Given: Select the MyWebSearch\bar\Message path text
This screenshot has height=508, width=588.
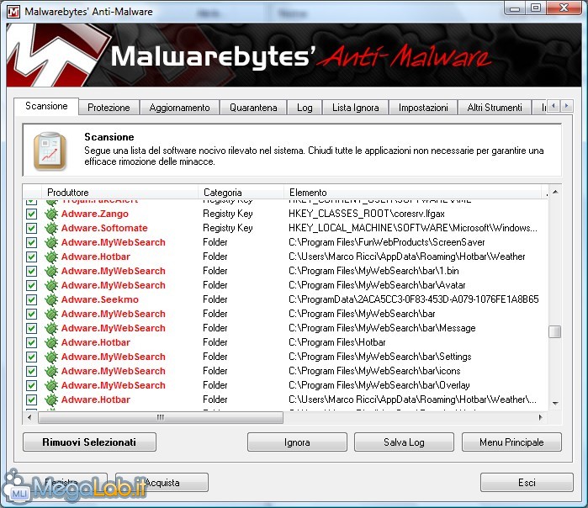Looking at the screenshot, I should coord(382,328).
